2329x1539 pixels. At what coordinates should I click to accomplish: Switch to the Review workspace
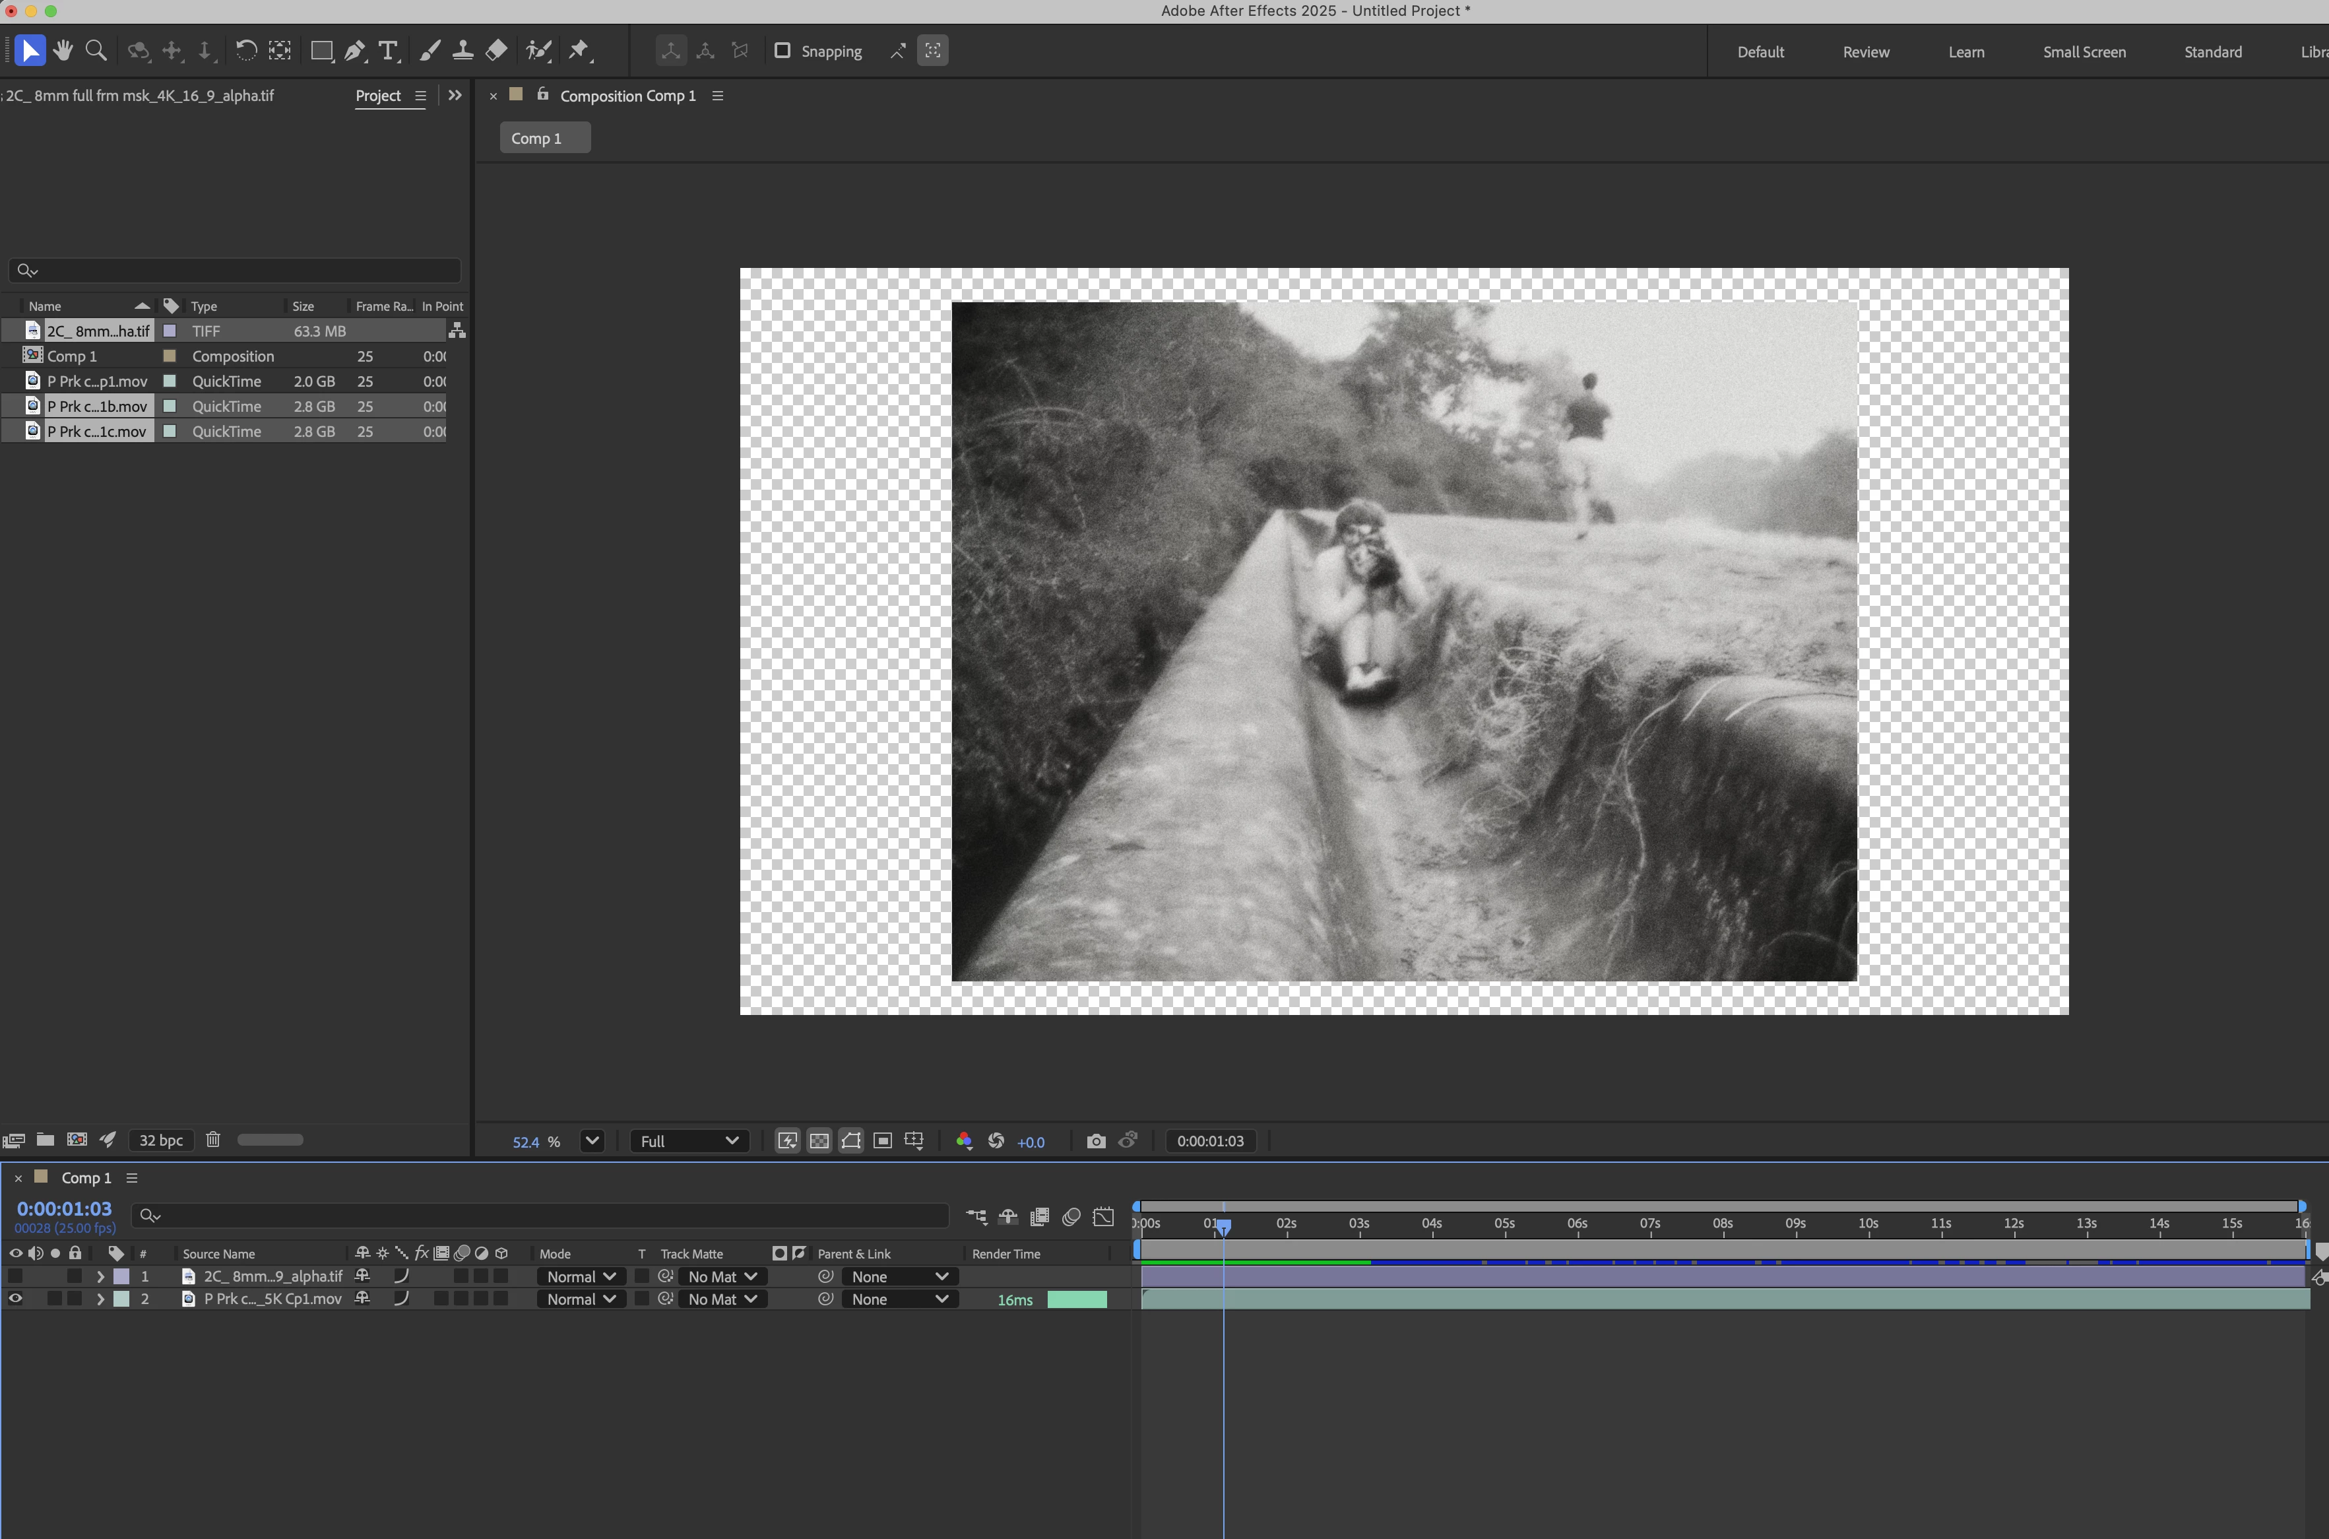click(x=1865, y=52)
